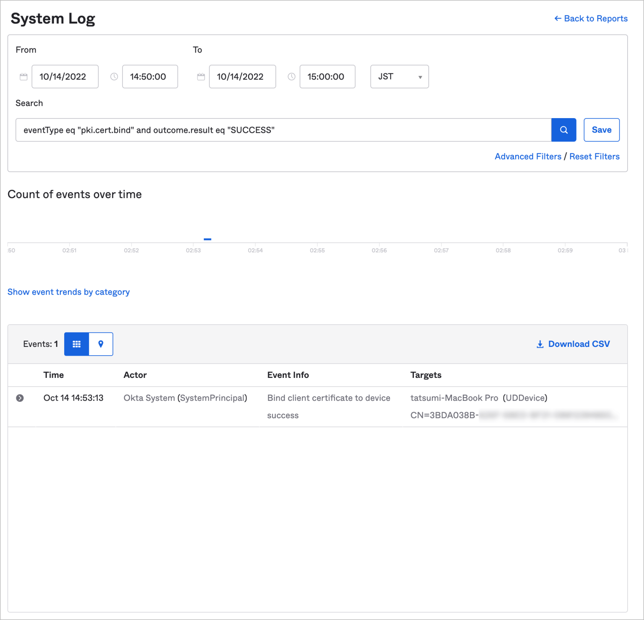Switch event display to map view
Screen dimensions: 644x620
101,344
